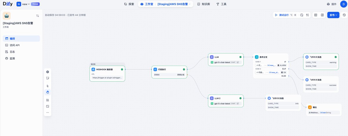This screenshot has width=348, height=136.
Task: Click the TEAM plan badge
Action: (x=35, y=4)
